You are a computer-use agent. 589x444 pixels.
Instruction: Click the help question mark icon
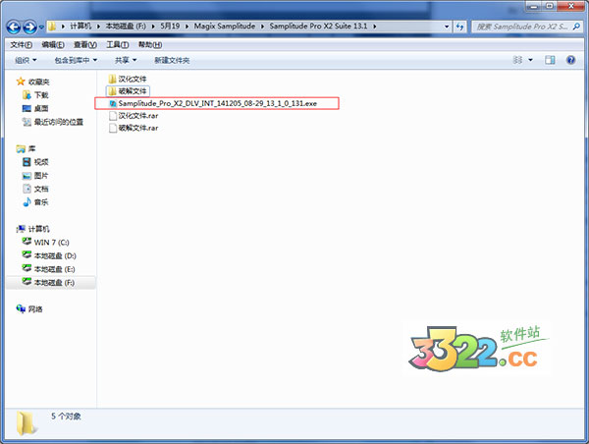click(x=571, y=60)
